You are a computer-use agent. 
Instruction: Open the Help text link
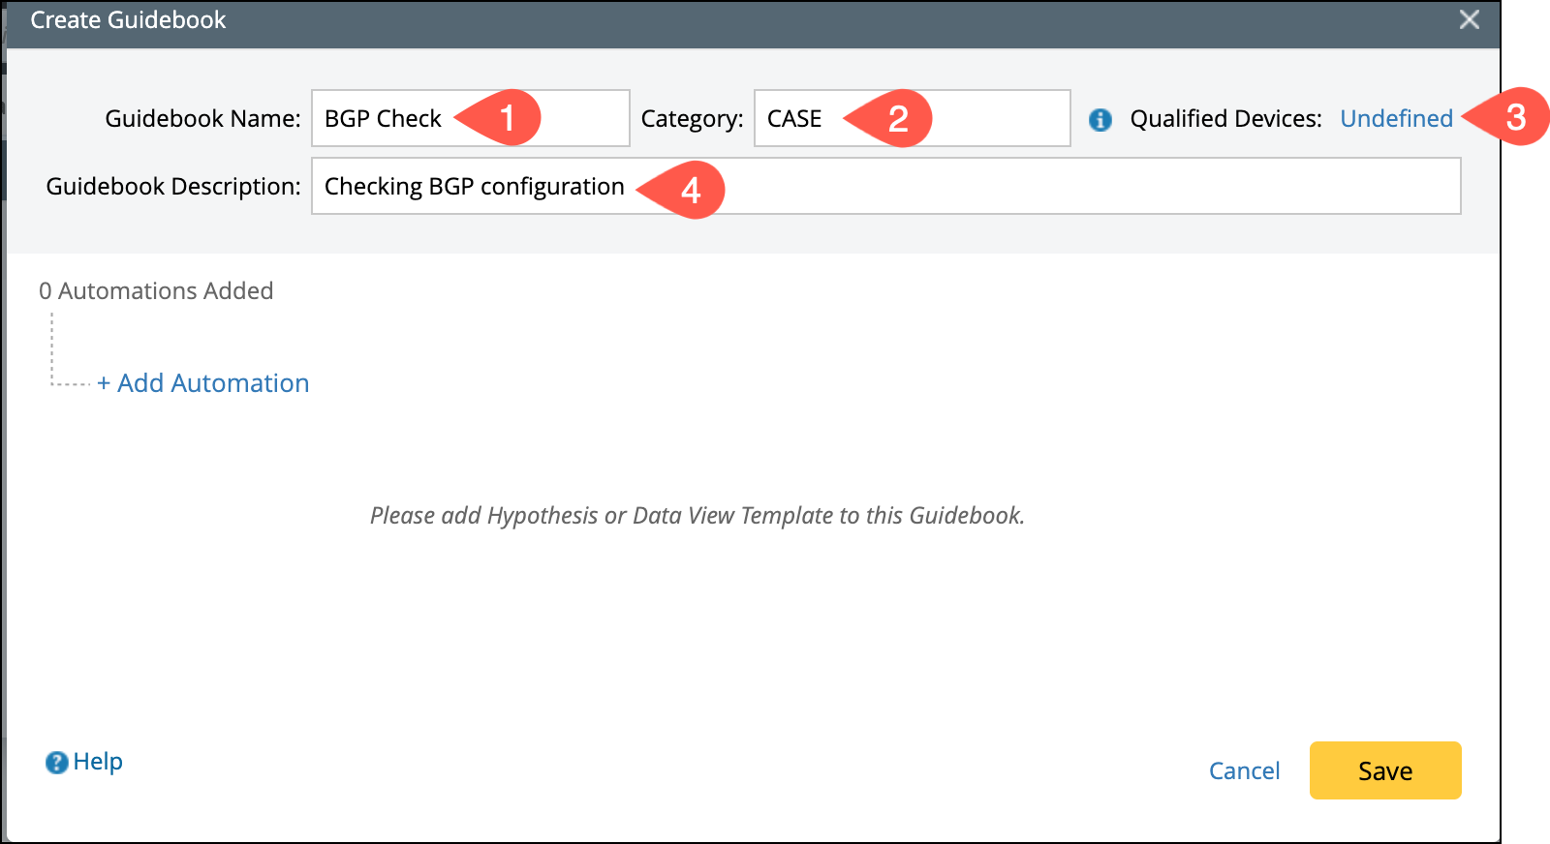click(x=98, y=762)
